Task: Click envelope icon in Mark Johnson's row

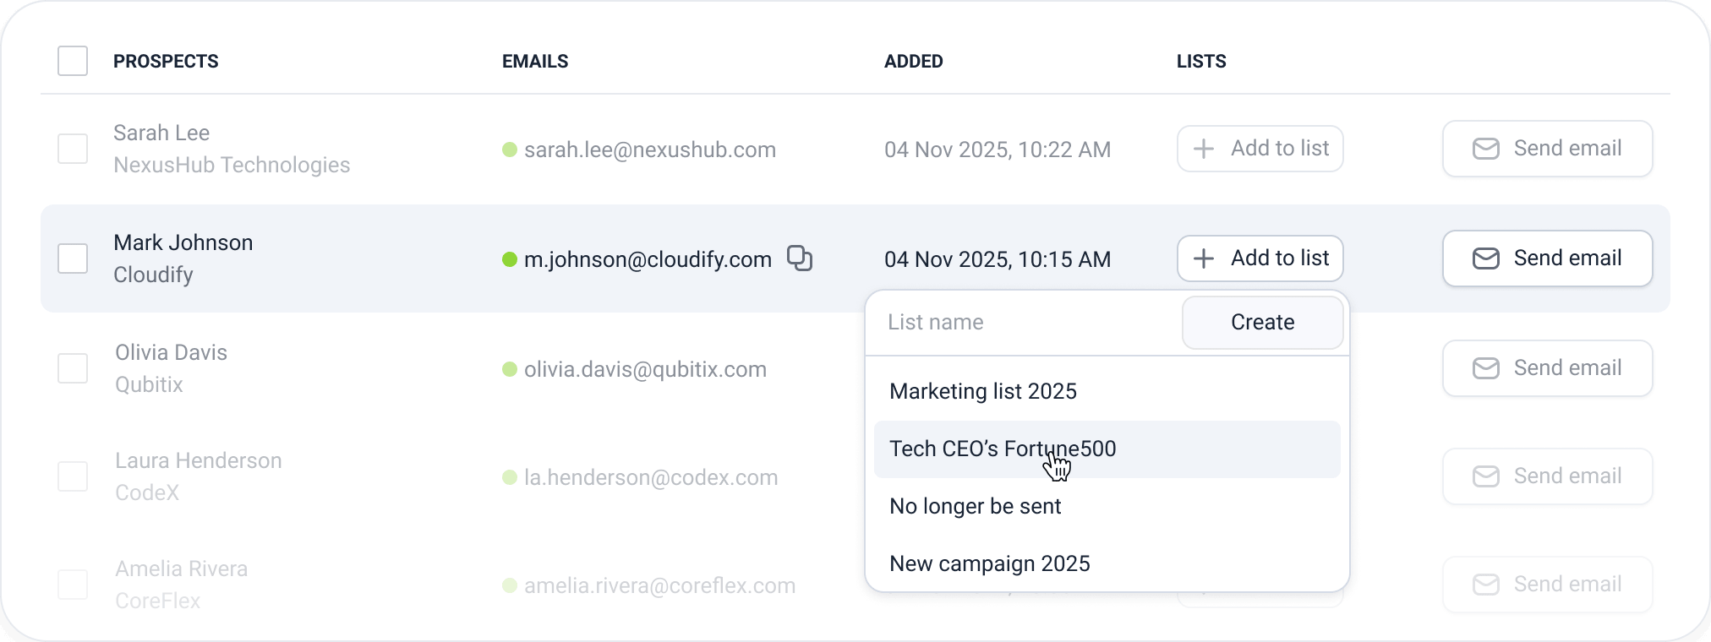Action: point(1485,258)
